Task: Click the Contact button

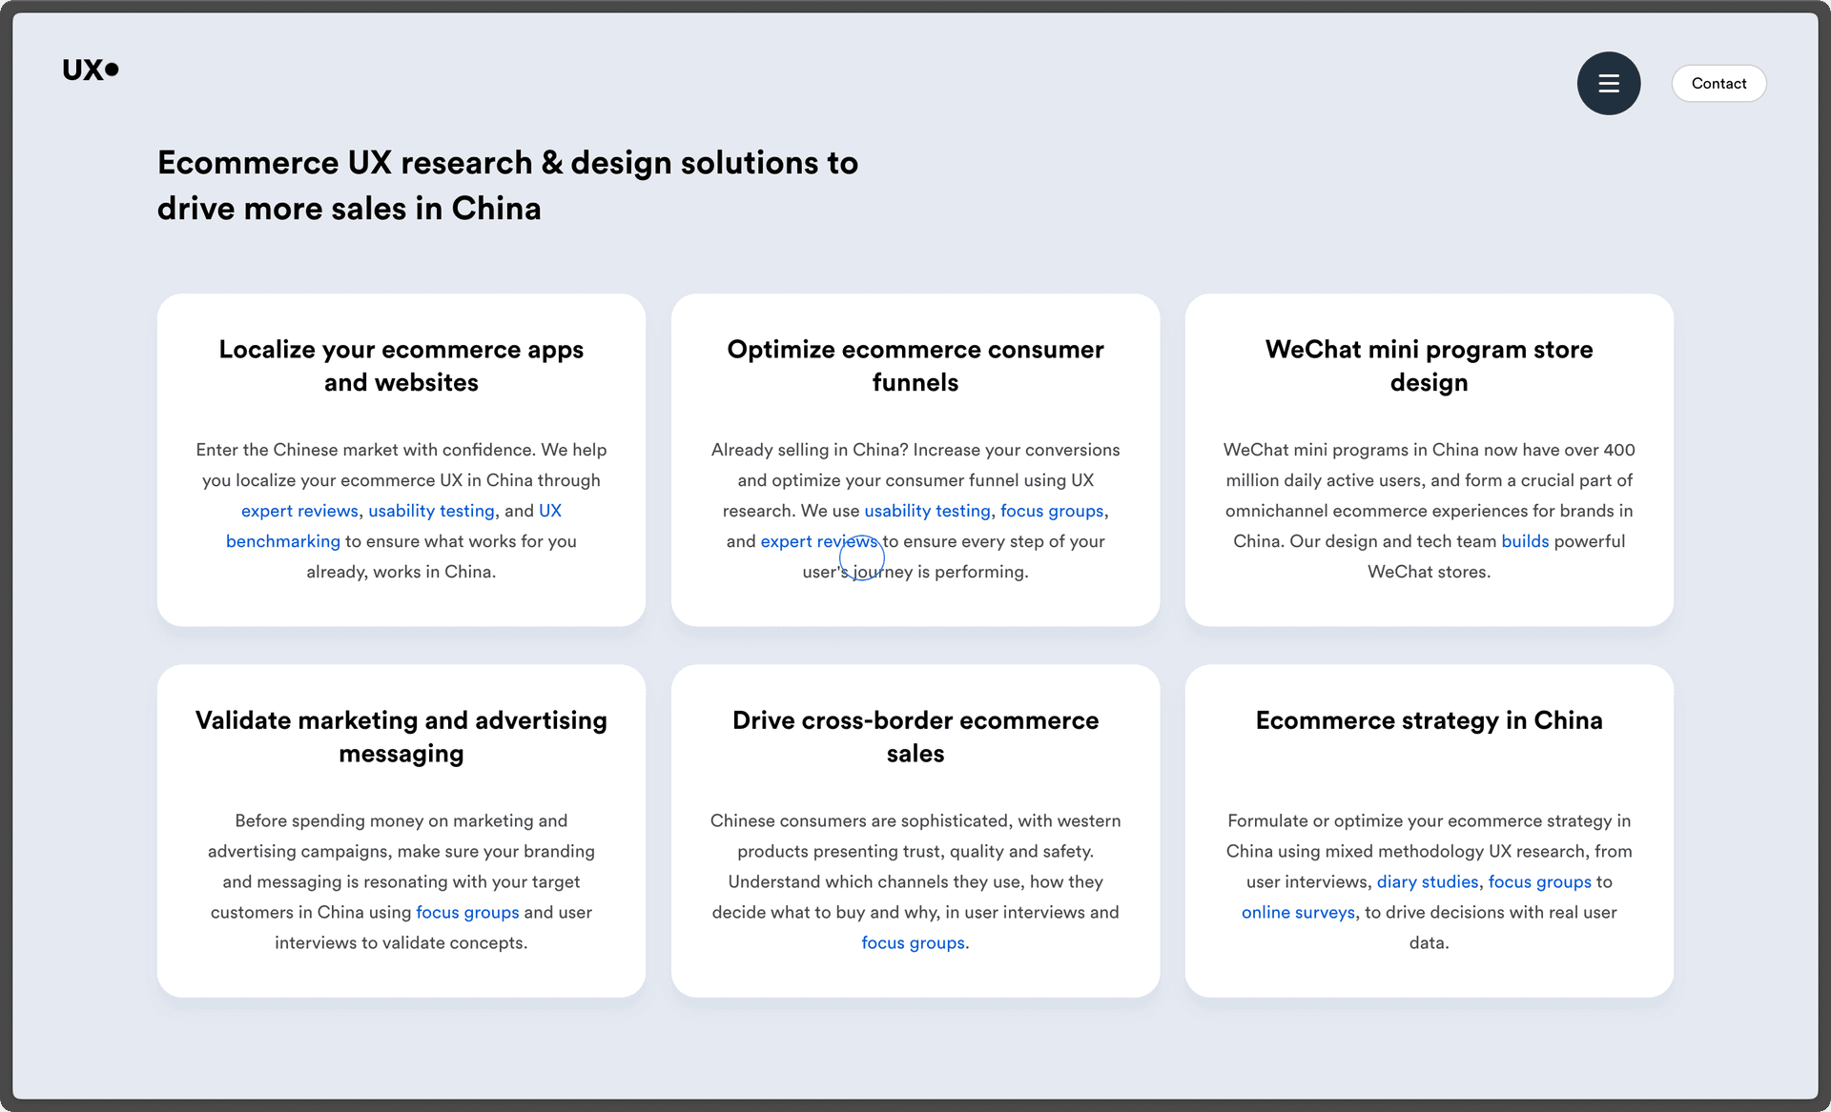Action: coord(1718,83)
